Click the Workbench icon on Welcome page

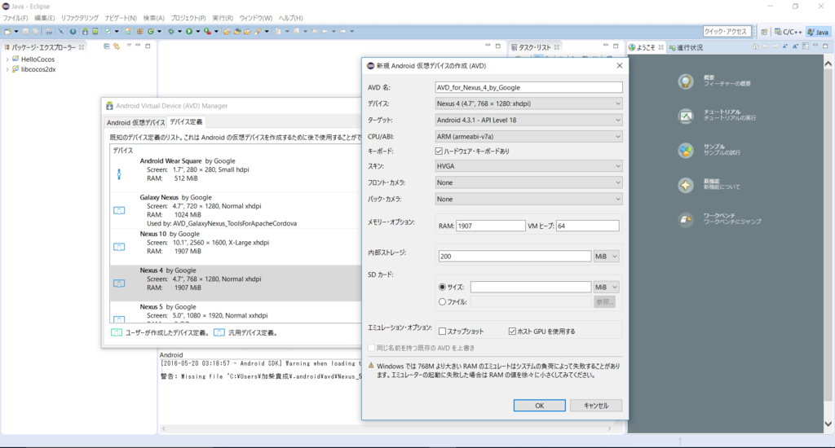pos(686,219)
